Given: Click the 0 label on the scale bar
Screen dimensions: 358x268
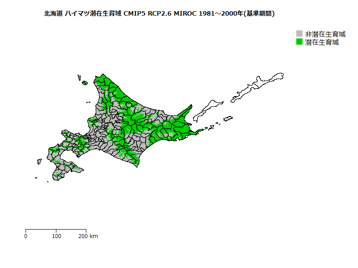Looking at the screenshot, I should coord(26,236).
